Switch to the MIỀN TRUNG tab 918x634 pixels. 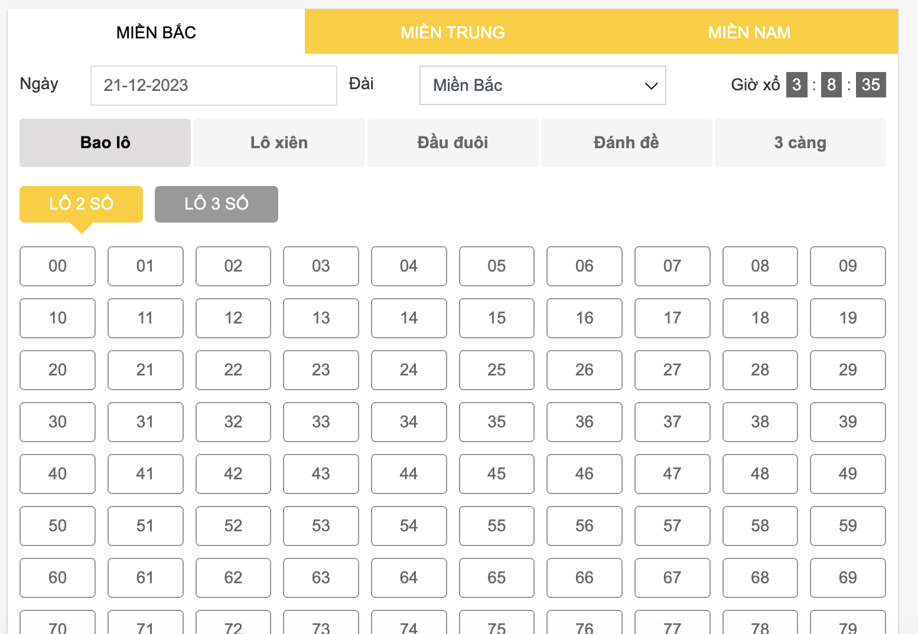point(453,32)
